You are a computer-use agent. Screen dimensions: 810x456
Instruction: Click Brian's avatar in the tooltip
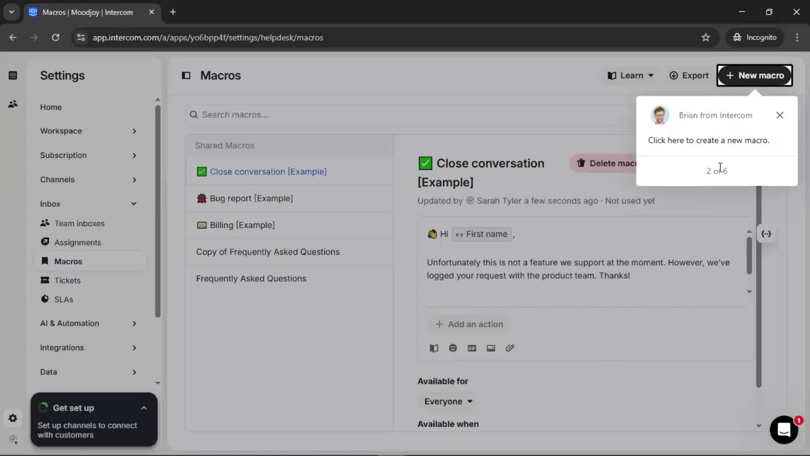(660, 115)
